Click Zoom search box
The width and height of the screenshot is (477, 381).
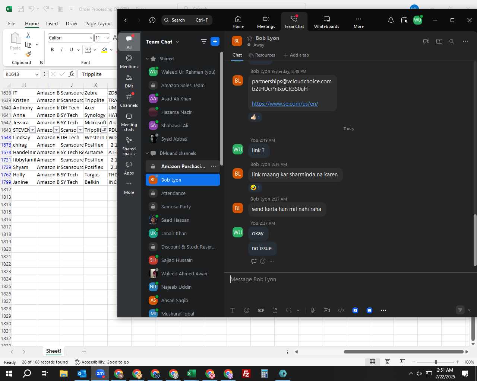coord(187,20)
